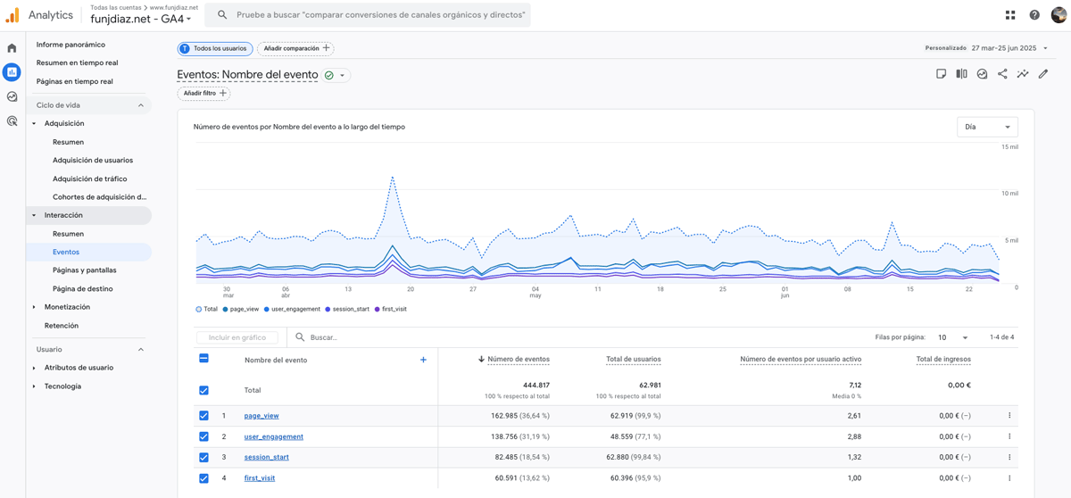Open row menu for first_visit
This screenshot has height=498, width=1071.
pyautogui.click(x=1009, y=478)
